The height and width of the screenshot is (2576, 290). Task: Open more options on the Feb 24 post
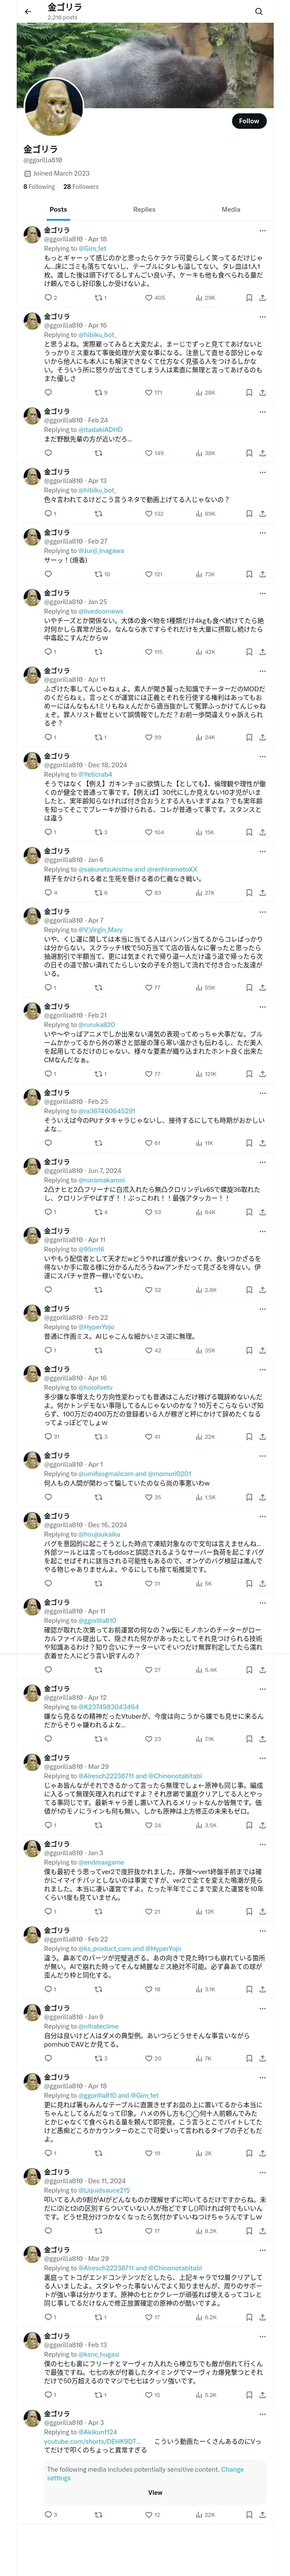pos(263,411)
